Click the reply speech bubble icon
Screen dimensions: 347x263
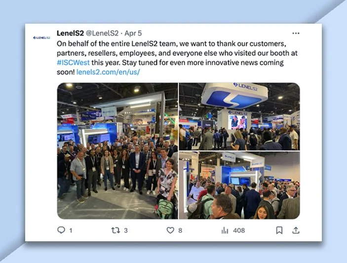[61, 230]
